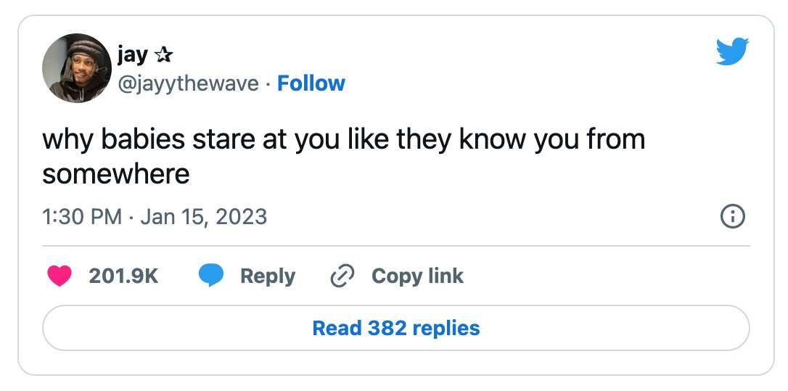
Task: Click the 1:30 PM time
Action: pos(82,217)
